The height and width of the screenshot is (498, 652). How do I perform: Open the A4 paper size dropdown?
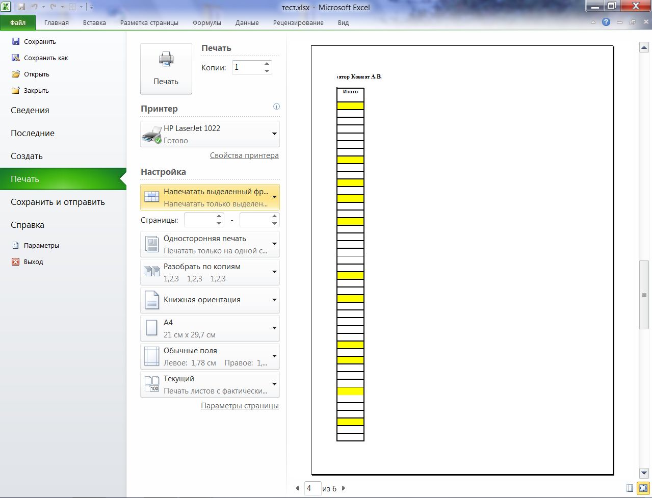coord(210,328)
